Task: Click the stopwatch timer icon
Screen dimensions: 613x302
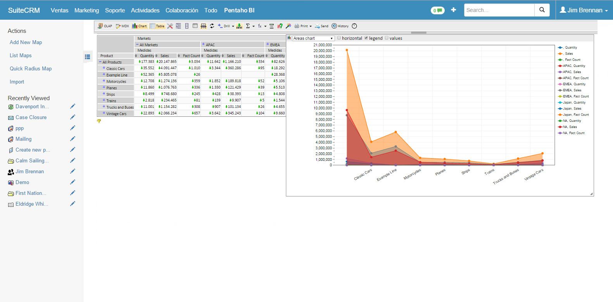Action: point(354,26)
